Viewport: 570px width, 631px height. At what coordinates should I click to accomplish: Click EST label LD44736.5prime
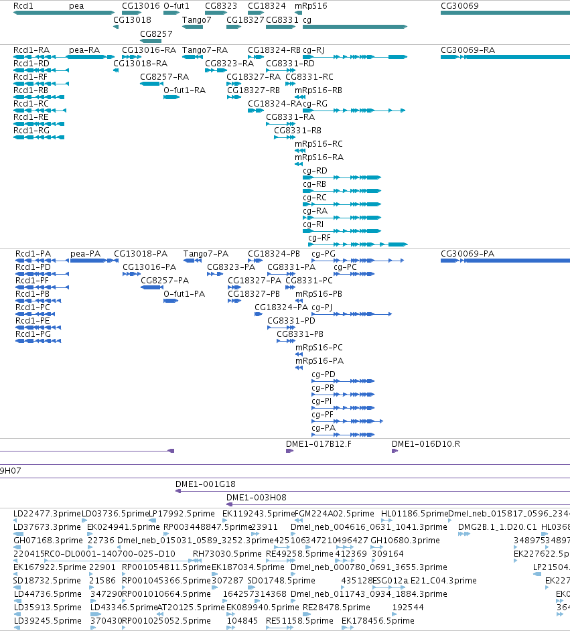coord(48,594)
